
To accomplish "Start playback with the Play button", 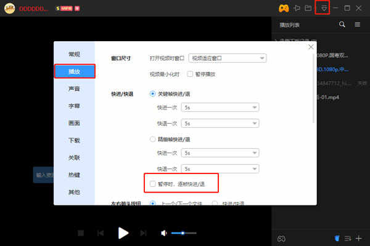I will 123,233.
